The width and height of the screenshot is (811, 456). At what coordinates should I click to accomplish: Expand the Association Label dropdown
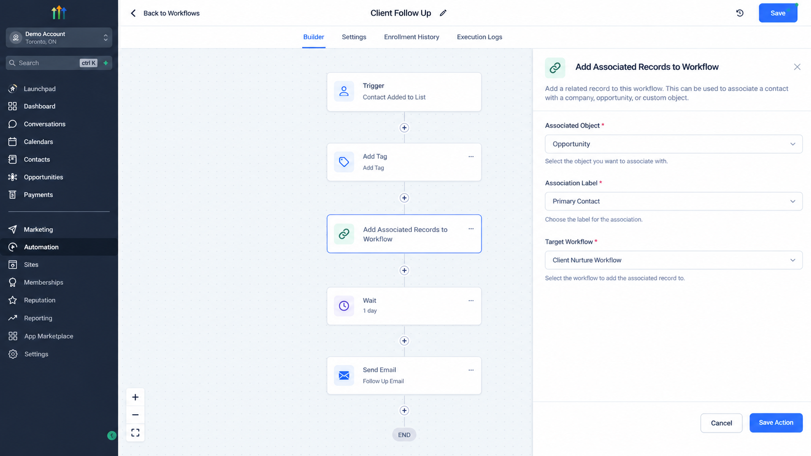[x=674, y=201]
